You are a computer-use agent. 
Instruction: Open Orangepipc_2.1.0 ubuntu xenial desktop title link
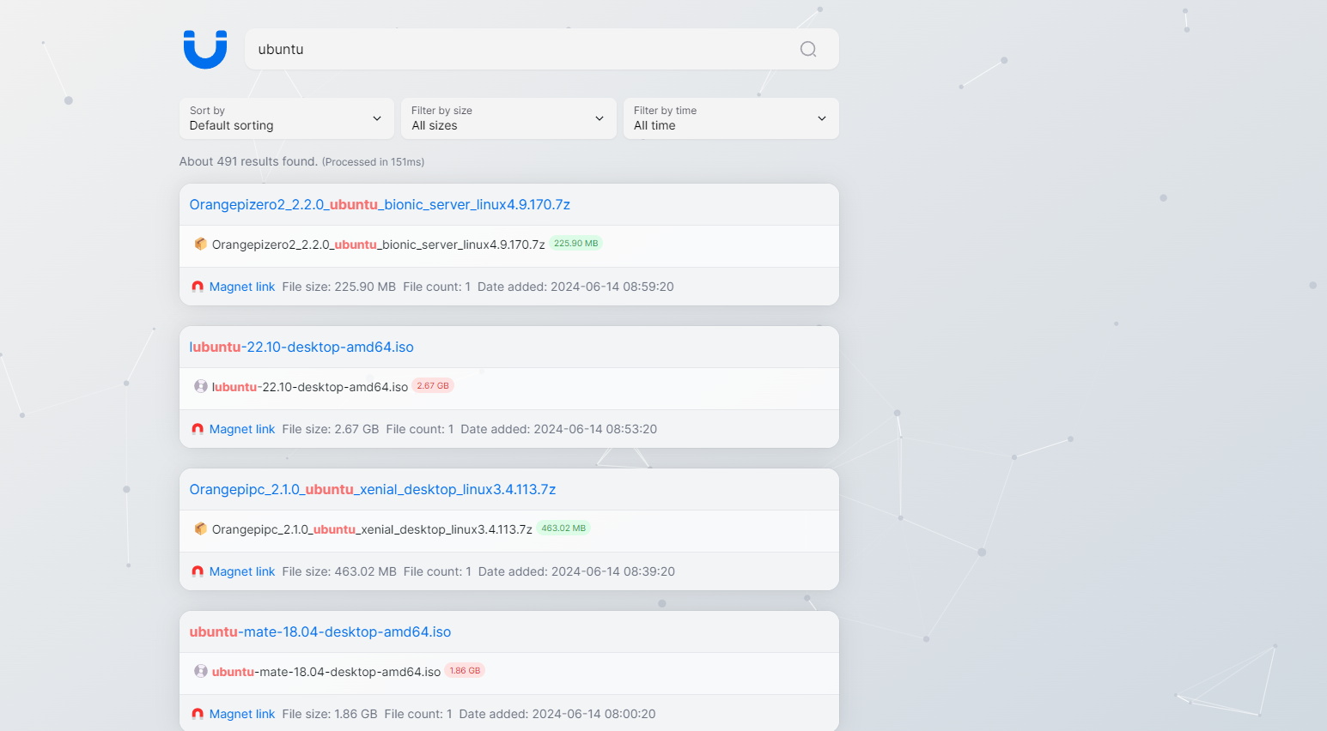tap(373, 489)
